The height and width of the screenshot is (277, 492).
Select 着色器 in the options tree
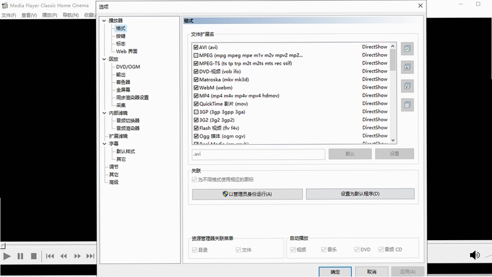123,82
